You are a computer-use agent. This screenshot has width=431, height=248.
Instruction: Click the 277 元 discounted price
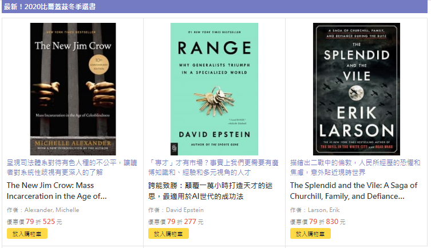tap(194, 222)
